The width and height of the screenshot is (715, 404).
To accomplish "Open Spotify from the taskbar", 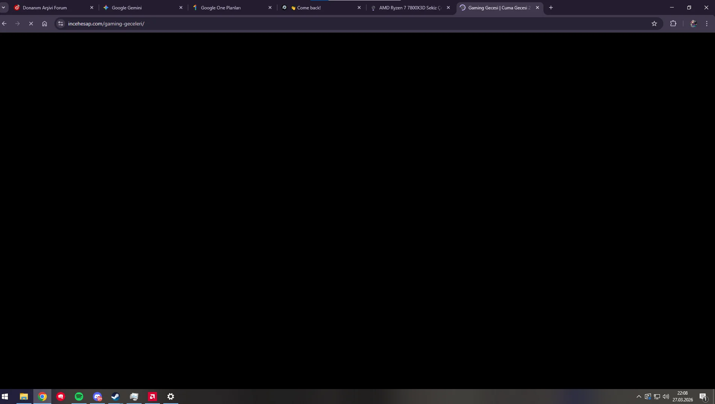I will [79, 397].
